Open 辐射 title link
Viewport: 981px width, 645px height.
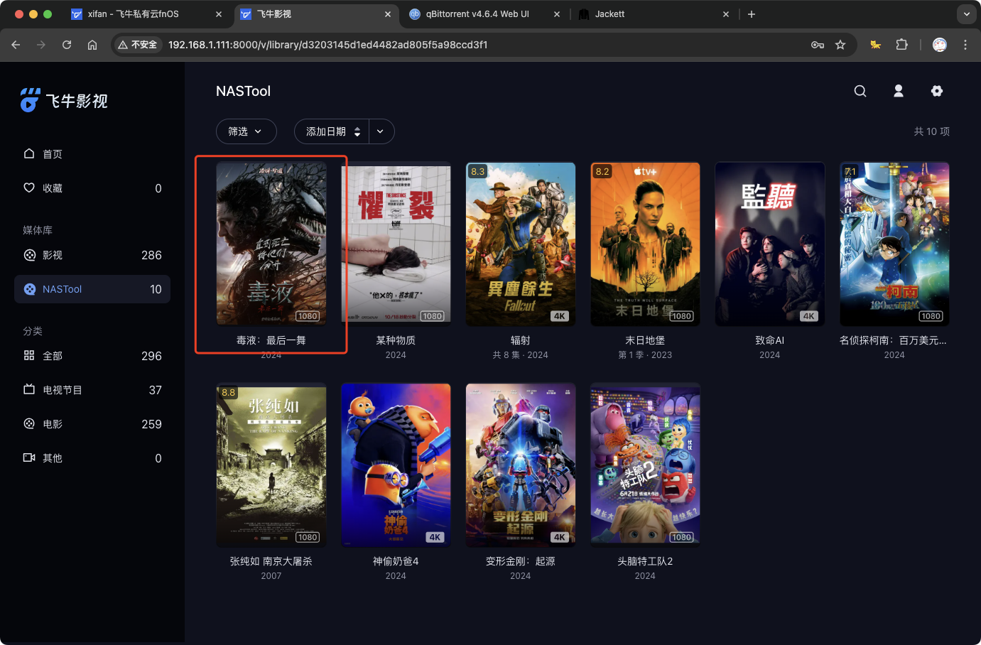click(x=521, y=340)
